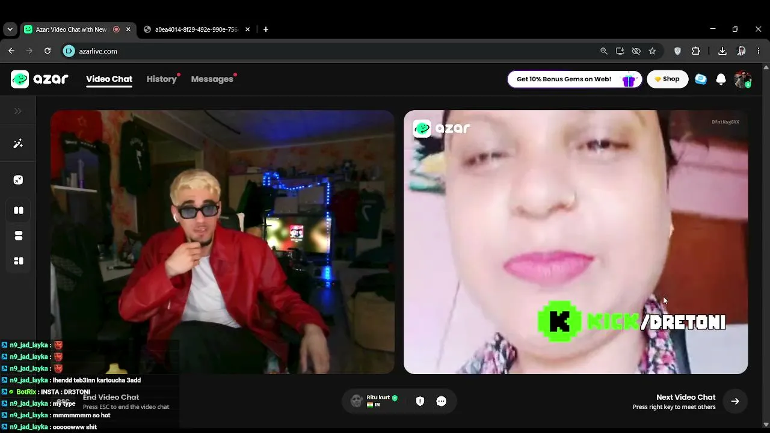Open chat message bubble for Ritu kurt
This screenshot has height=433, width=770.
tap(441, 401)
